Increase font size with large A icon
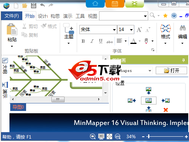 coord(139,30)
